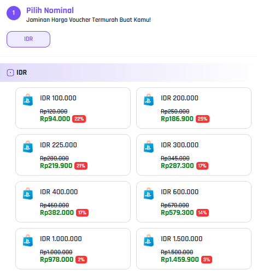The image size is (257, 276).
Task: Click PlayStation bag icon for IDR 400.000
Action: 28,194
